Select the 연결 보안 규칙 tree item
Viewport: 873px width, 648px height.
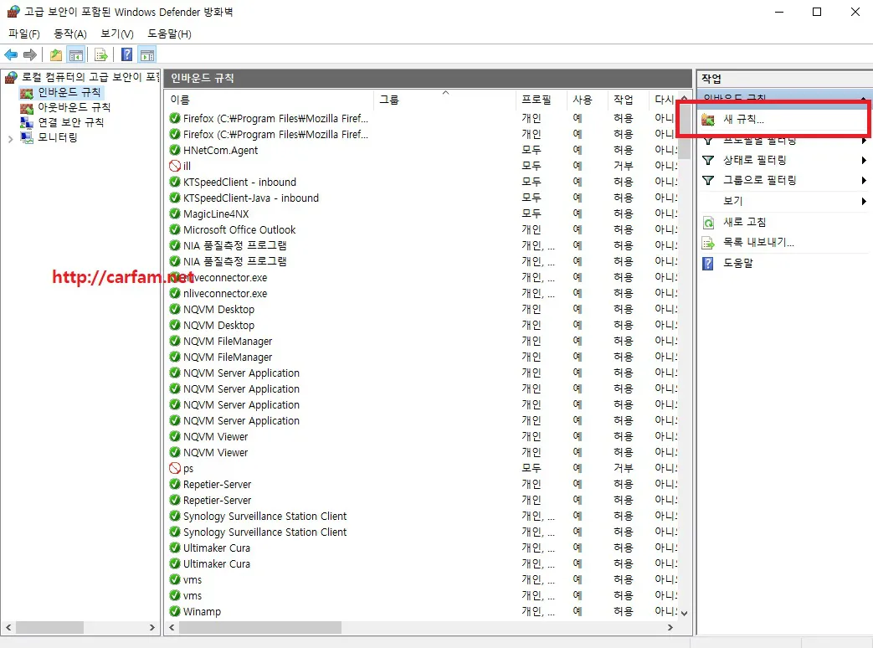[x=70, y=122]
